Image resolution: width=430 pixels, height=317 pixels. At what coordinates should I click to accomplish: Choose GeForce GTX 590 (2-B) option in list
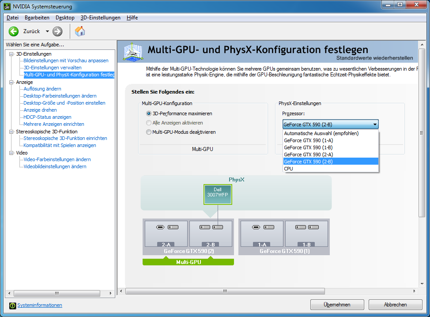(x=331, y=162)
